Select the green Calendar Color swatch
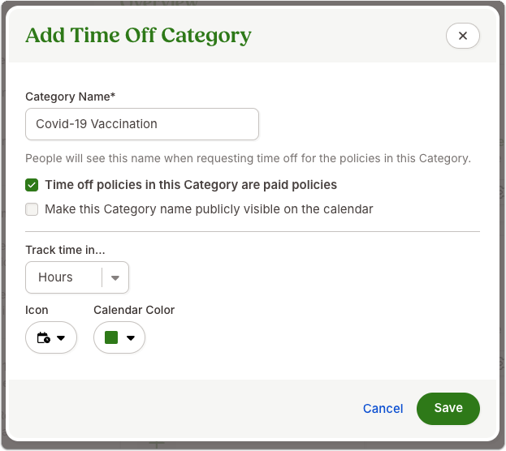506x451 pixels. 111,337
